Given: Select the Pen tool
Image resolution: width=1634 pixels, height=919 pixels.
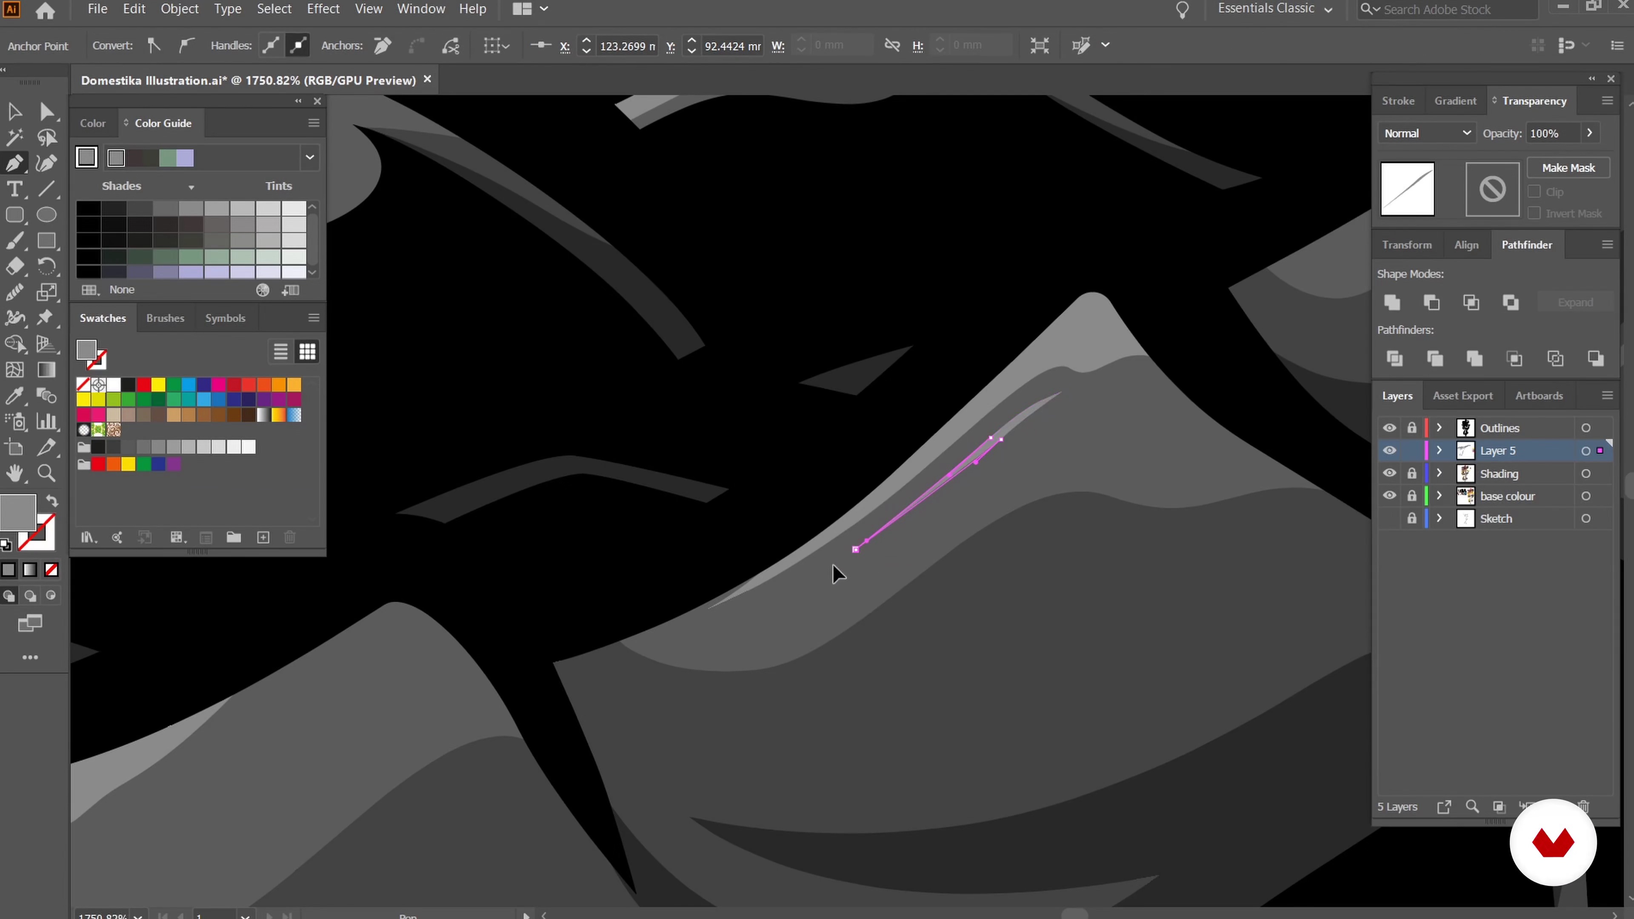Looking at the screenshot, I should (x=14, y=163).
